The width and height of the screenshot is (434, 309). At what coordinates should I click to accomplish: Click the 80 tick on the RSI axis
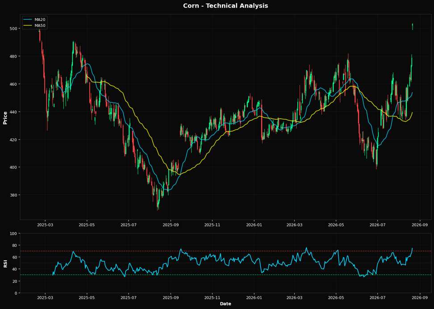point(14,245)
